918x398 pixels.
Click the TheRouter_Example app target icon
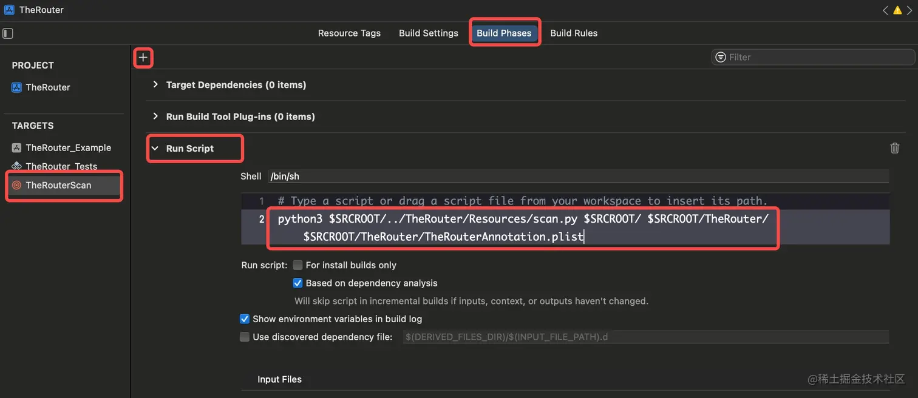point(16,147)
